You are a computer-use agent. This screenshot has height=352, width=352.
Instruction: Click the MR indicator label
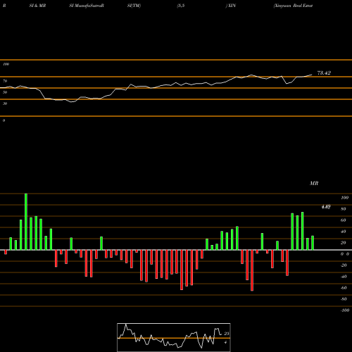click(x=314, y=183)
